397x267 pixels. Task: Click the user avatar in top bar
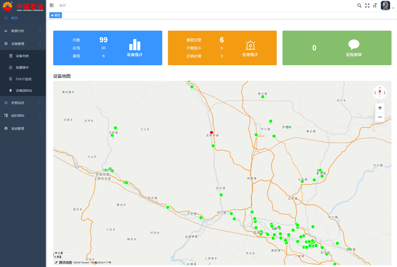click(385, 5)
